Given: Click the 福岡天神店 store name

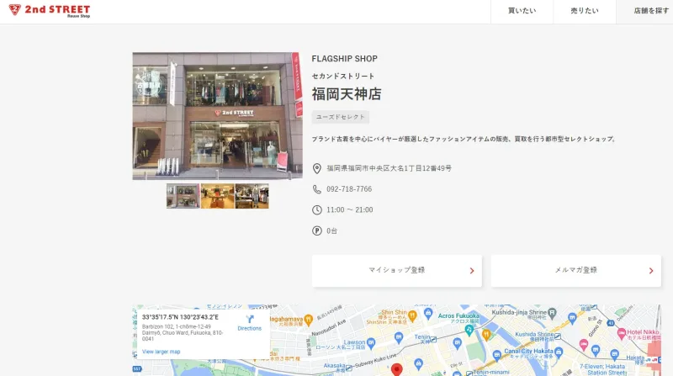Looking at the screenshot, I should click(347, 94).
